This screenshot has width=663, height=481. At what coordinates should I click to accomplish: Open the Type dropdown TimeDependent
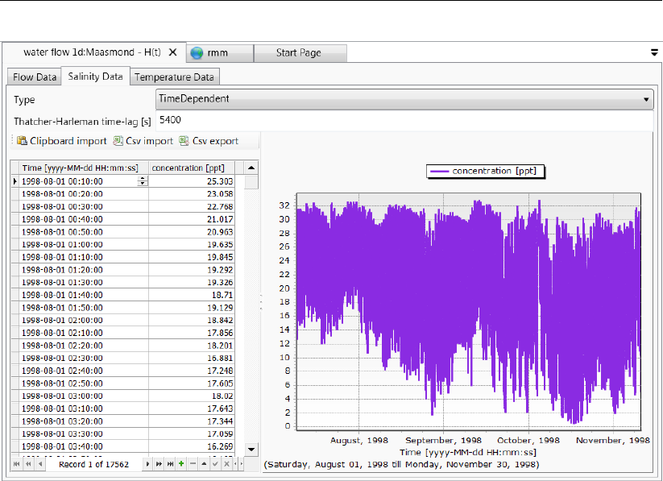click(x=403, y=98)
